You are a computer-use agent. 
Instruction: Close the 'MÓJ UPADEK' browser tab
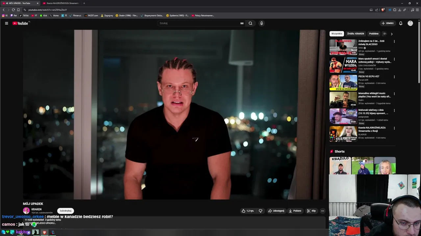[x=37, y=3]
